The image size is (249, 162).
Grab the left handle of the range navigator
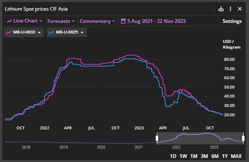pyautogui.click(x=157, y=138)
